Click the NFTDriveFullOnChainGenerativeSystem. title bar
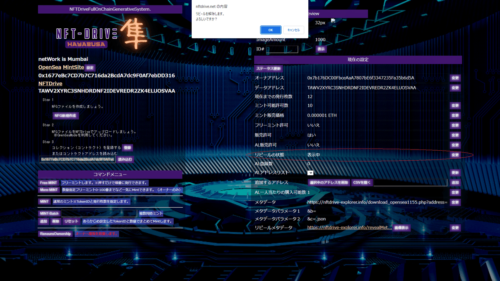 (110, 9)
